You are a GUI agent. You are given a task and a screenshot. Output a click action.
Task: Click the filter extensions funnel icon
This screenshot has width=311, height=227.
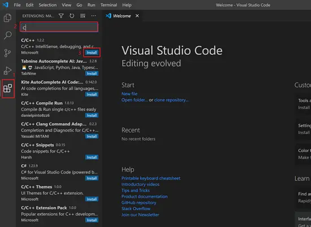(61, 16)
